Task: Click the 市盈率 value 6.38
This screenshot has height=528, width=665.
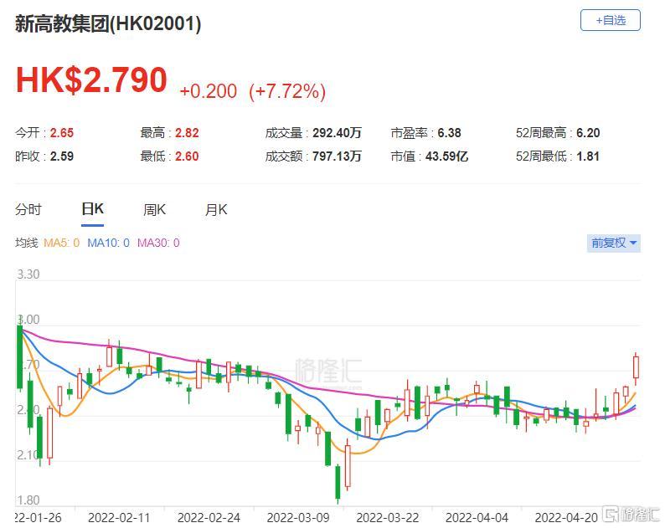Action: click(449, 132)
